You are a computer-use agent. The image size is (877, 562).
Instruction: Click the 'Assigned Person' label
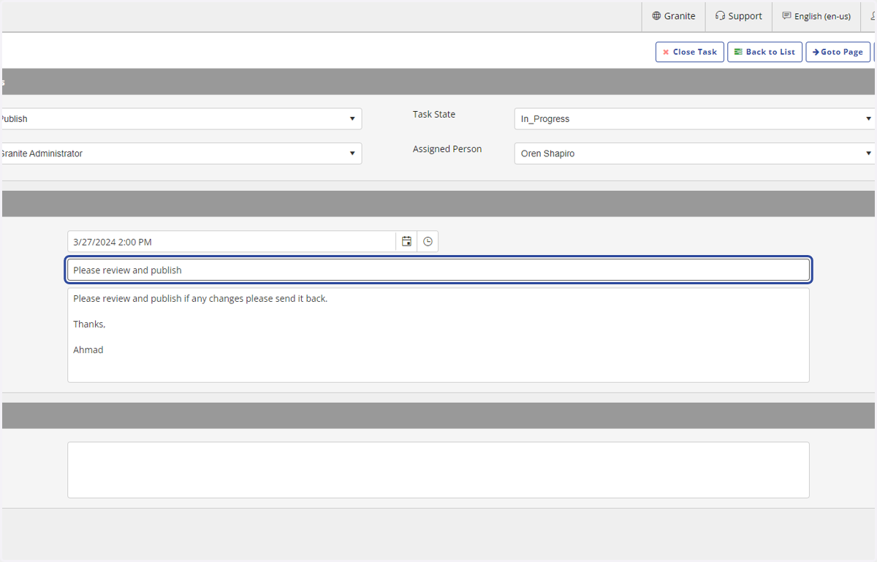tap(447, 149)
